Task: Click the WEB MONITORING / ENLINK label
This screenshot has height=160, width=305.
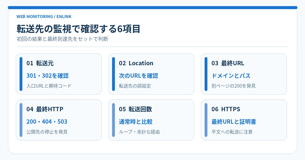Action: pyautogui.click(x=44, y=17)
